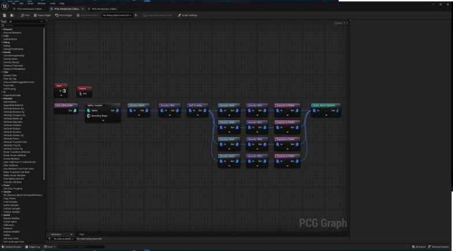This screenshot has height=251, width=453.
Task: Click the Input node In pin
Action: (x=64, y=91)
